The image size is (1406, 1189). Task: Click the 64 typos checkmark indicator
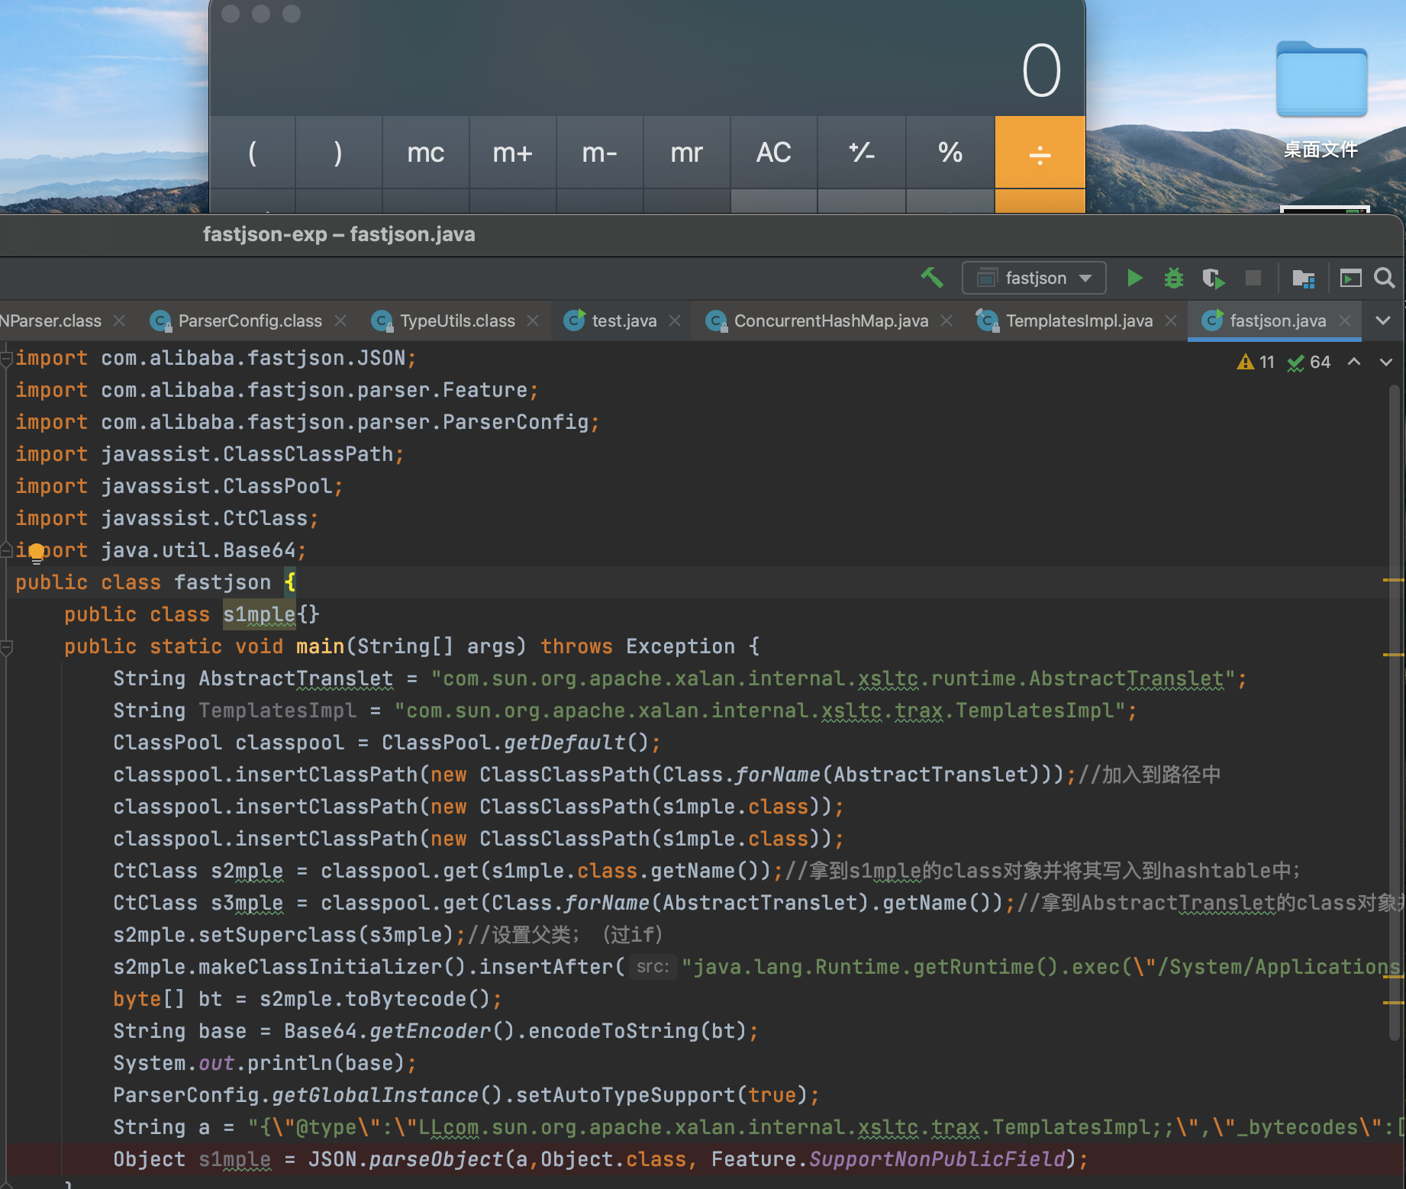[x=1309, y=362]
